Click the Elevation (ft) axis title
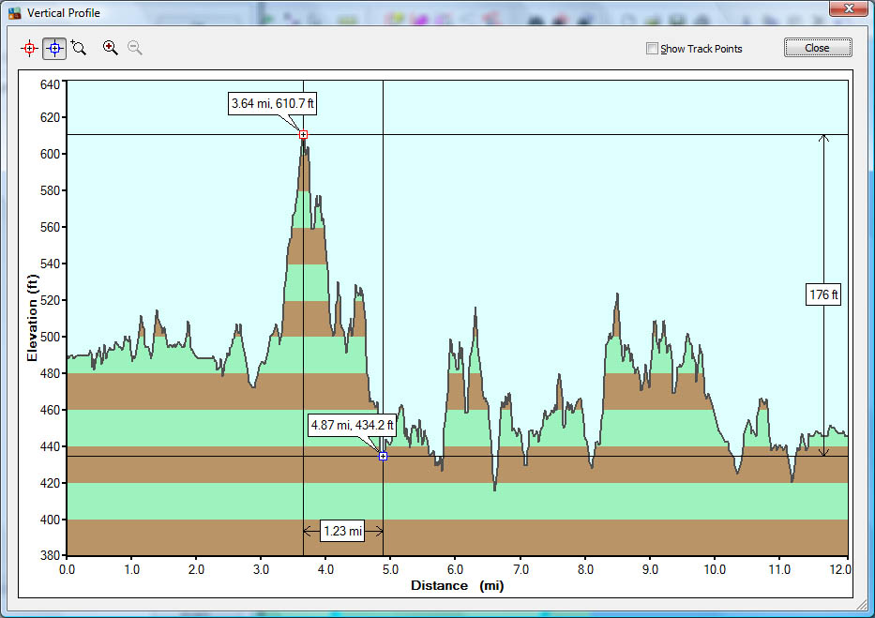The width and height of the screenshot is (875, 618). point(32,318)
